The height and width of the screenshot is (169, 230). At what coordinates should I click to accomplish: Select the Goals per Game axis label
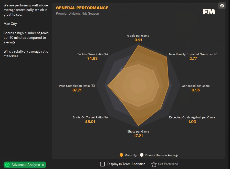(138, 36)
